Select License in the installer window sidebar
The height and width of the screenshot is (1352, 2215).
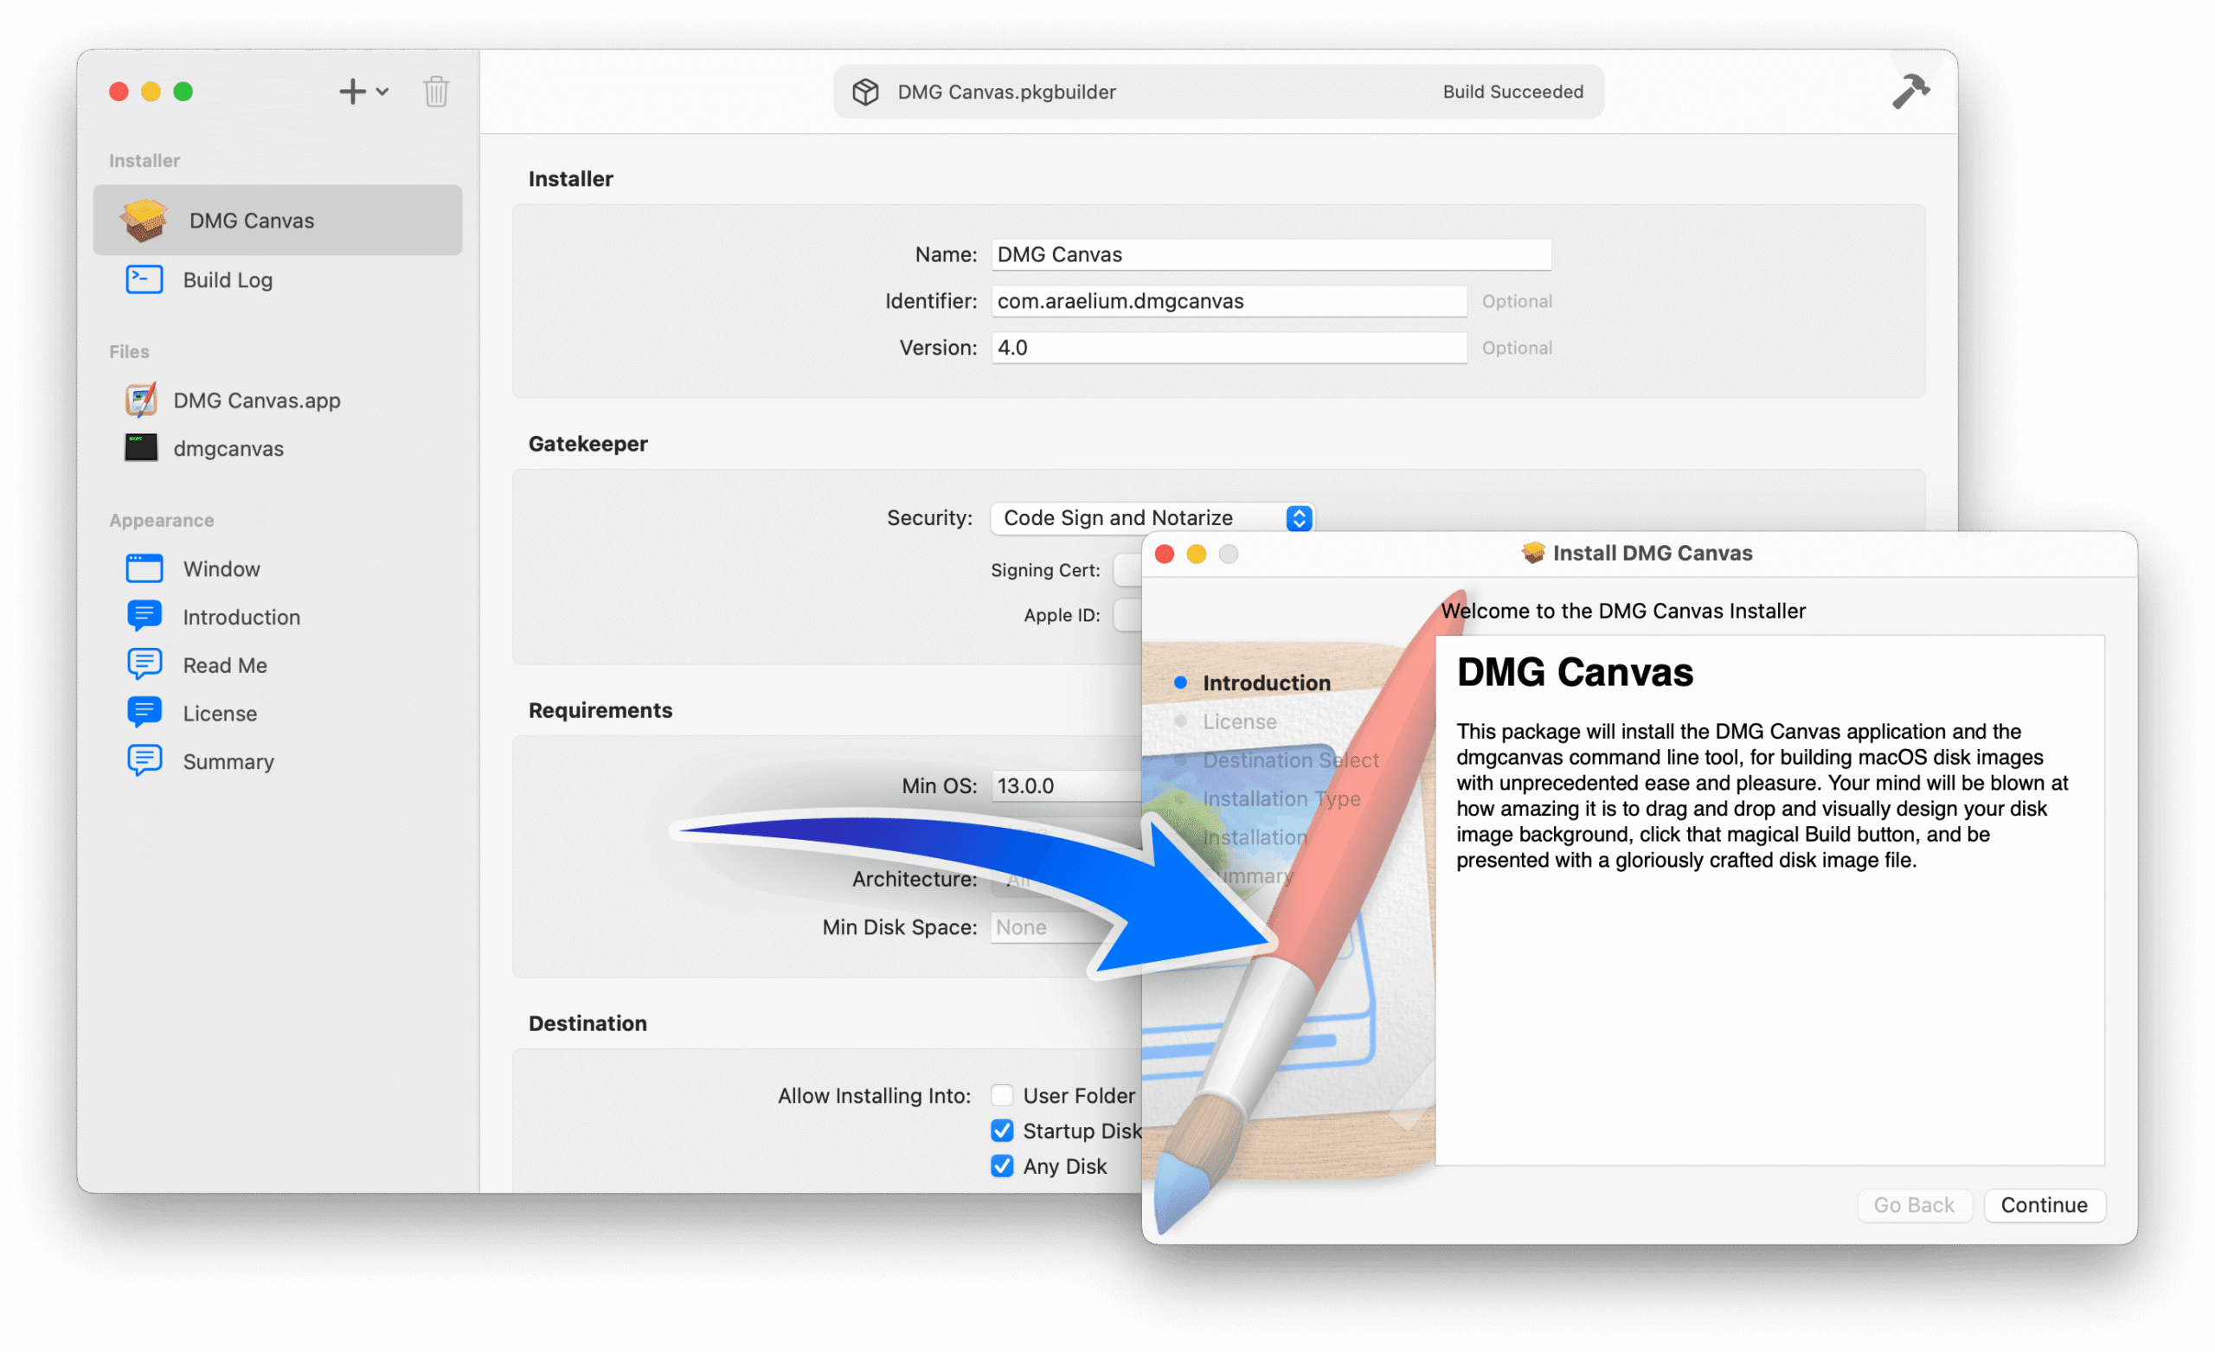1239,721
